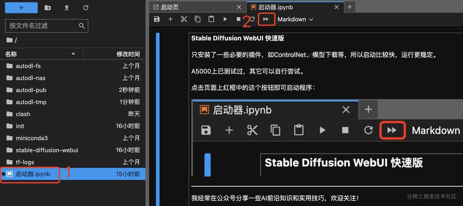463x206 pixels.
Task: Save the 启动器.ipynb notebook
Action: point(156,19)
